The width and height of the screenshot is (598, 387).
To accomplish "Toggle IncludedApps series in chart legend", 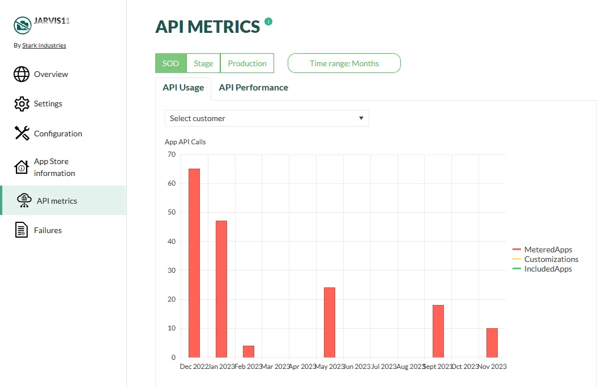I will point(548,269).
